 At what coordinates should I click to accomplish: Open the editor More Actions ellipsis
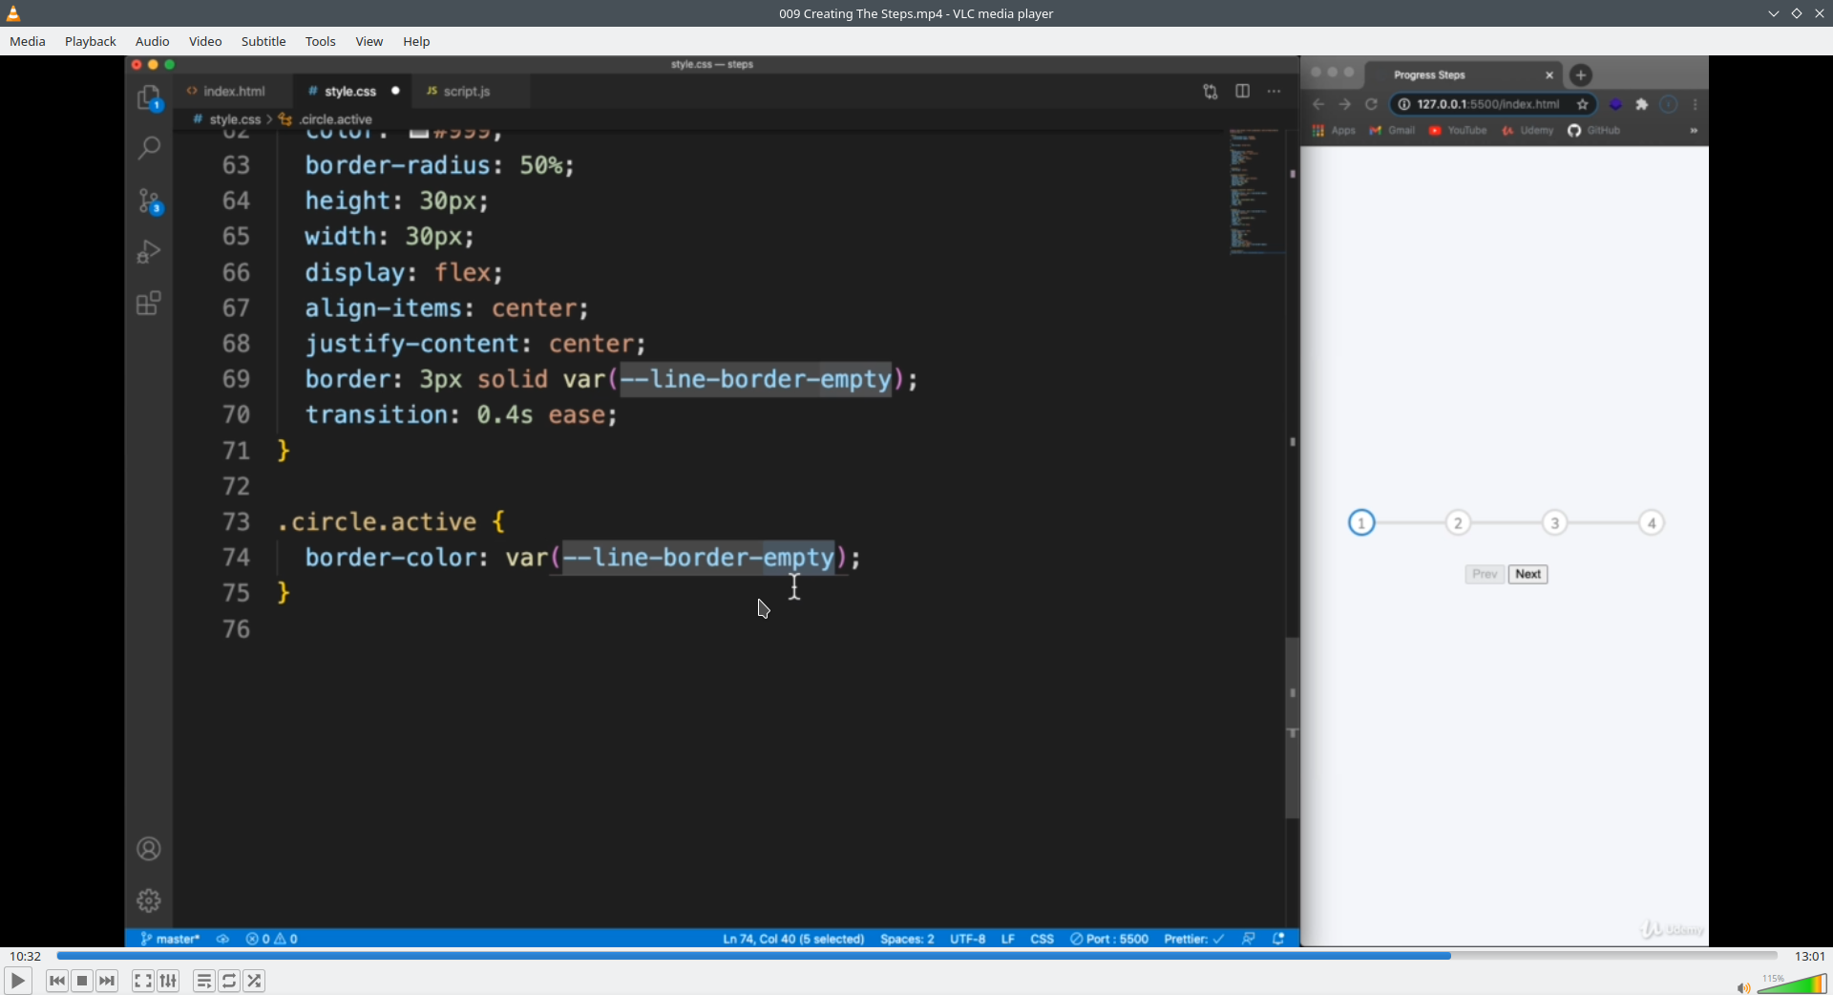[x=1275, y=92]
